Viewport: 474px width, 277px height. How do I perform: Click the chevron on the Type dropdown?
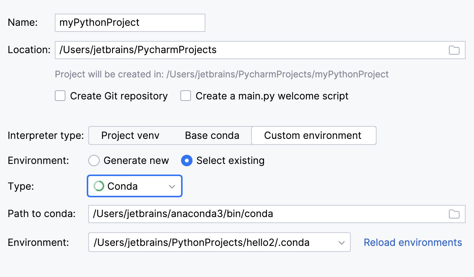point(172,186)
